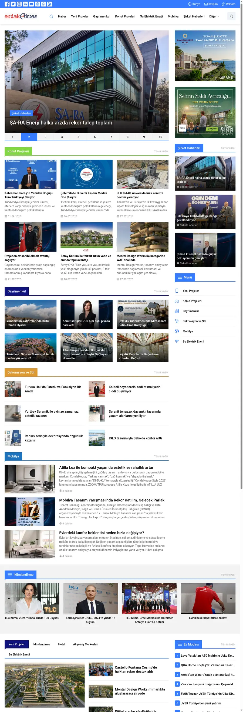Open the Tera Orman Beykoz advertisement
Viewport: 243px width, 712px height.
click(205, 112)
